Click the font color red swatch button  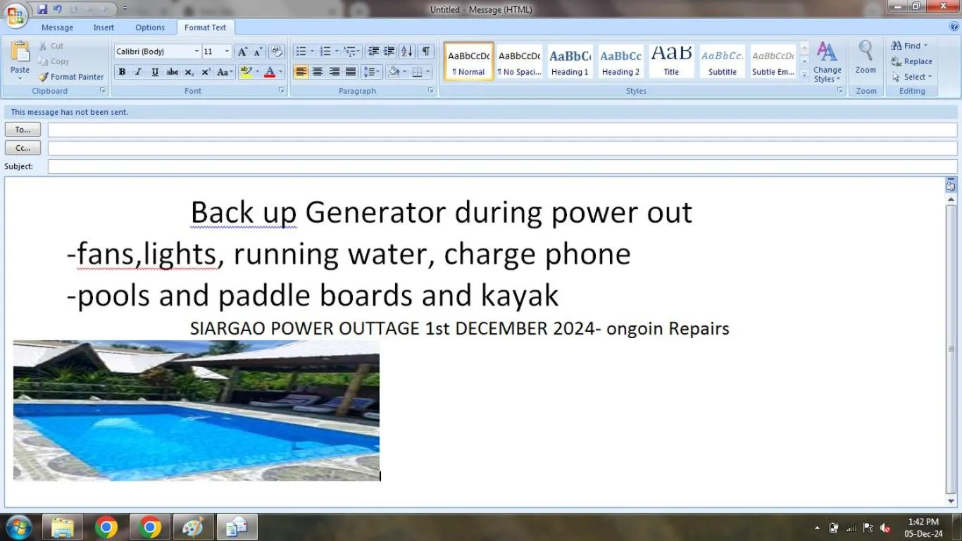[x=269, y=72]
